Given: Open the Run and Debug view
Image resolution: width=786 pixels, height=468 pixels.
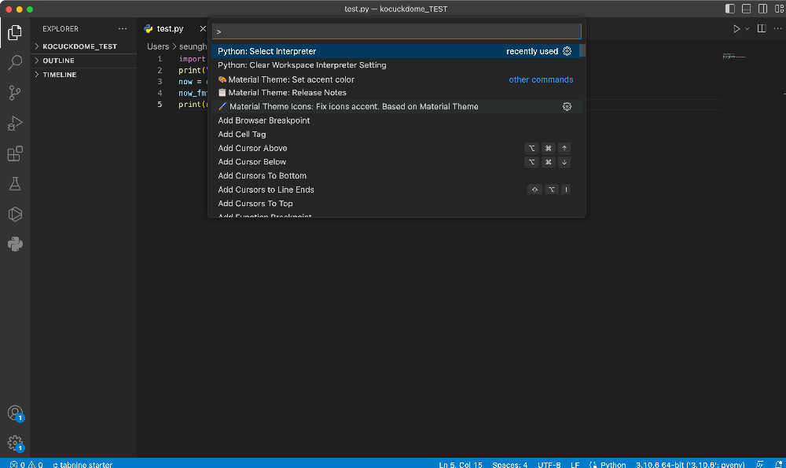Looking at the screenshot, I should tap(14, 123).
